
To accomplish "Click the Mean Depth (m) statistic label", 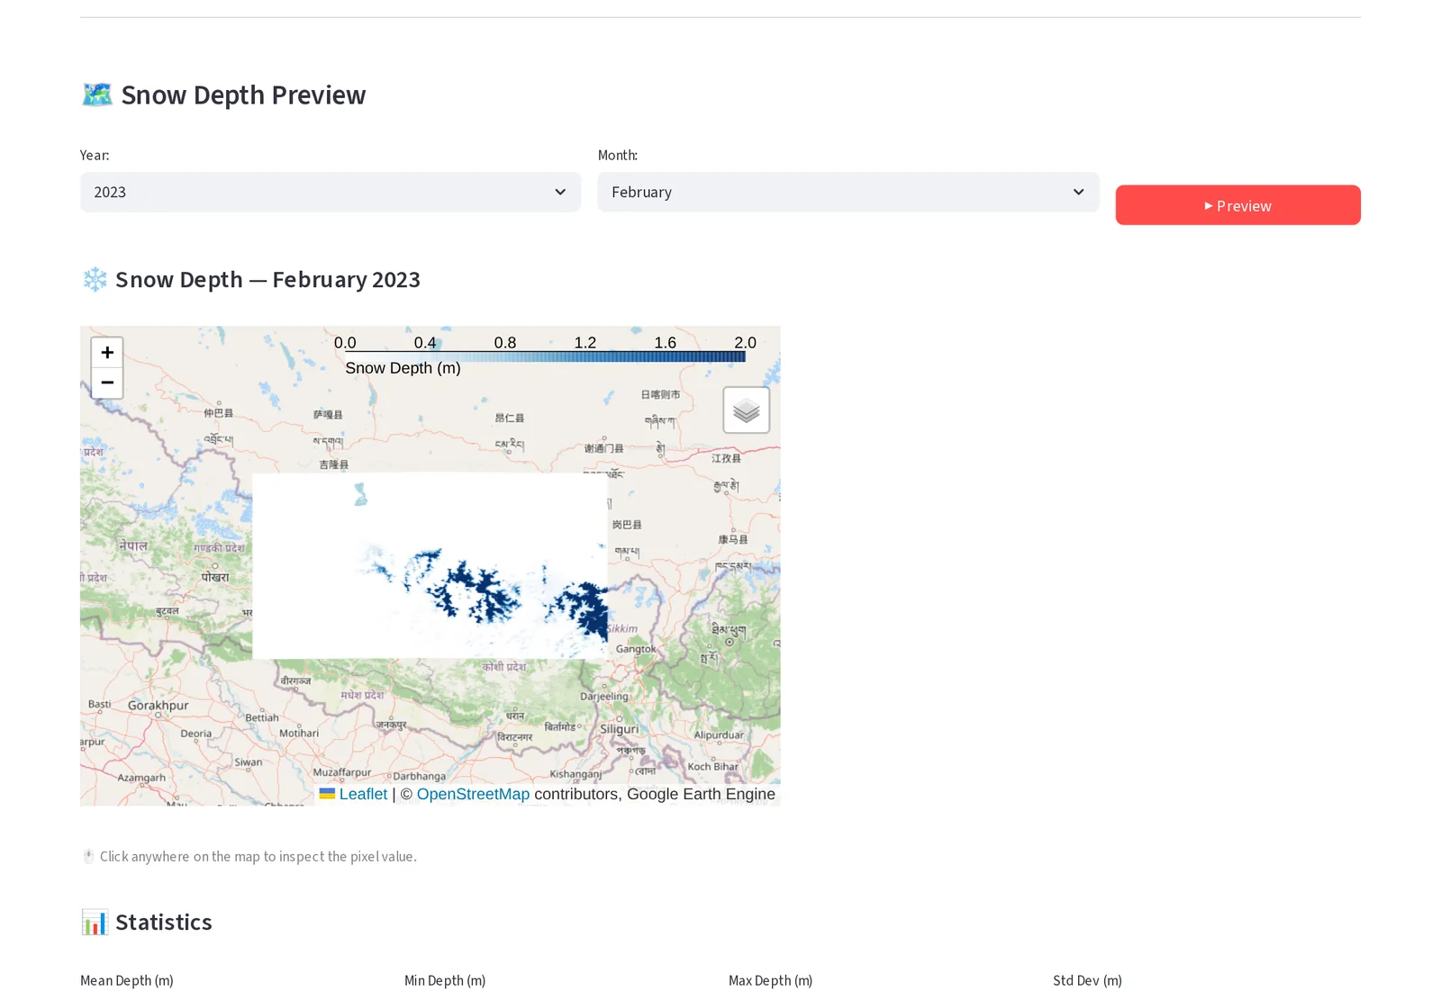I will tap(127, 980).
